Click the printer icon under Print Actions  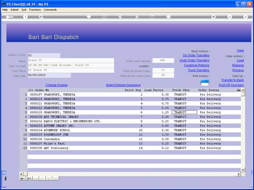(205, 83)
